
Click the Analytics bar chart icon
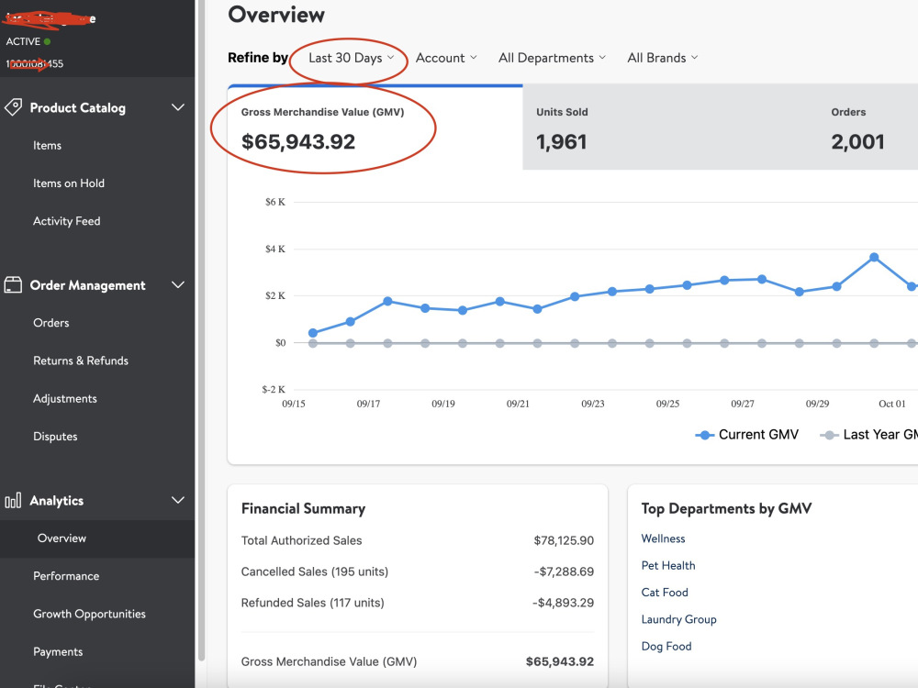[x=13, y=501]
